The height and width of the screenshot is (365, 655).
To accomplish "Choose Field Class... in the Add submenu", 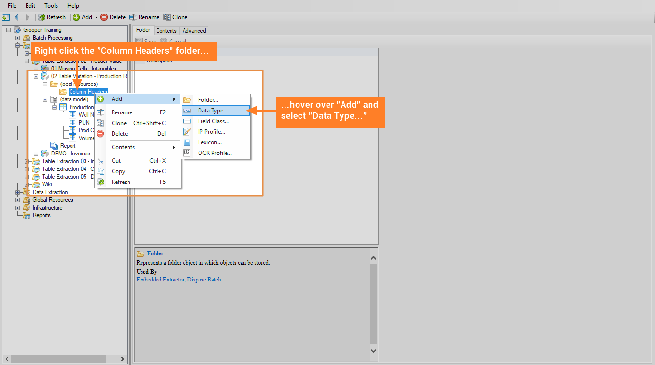I will click(216, 121).
